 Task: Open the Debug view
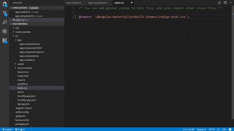coord(5,31)
